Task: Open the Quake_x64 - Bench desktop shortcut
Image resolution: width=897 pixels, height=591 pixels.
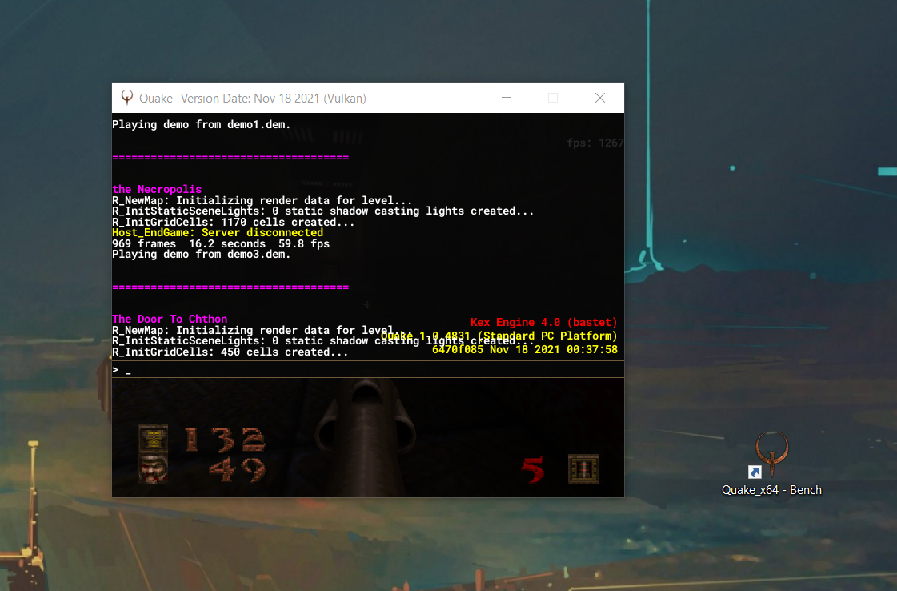Action: click(x=771, y=463)
